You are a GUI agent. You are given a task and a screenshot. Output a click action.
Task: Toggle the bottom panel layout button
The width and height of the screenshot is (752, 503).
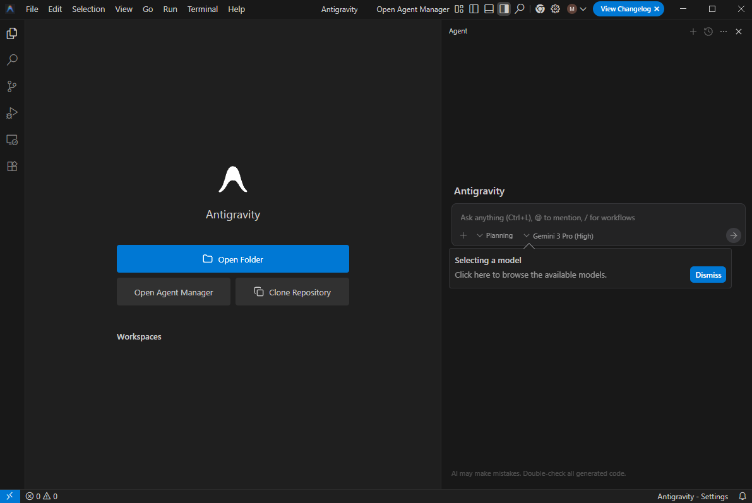coord(489,9)
